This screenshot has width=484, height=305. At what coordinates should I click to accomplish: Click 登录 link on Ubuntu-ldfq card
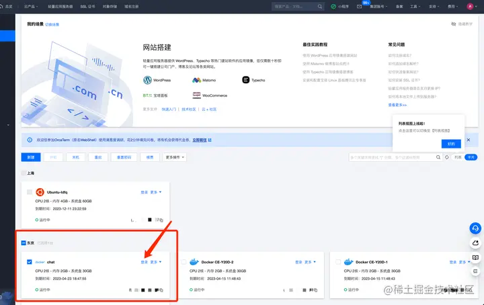[144, 192]
